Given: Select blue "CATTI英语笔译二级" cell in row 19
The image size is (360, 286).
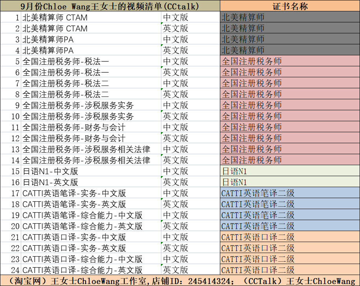Looking at the screenshot, I should (290, 215).
